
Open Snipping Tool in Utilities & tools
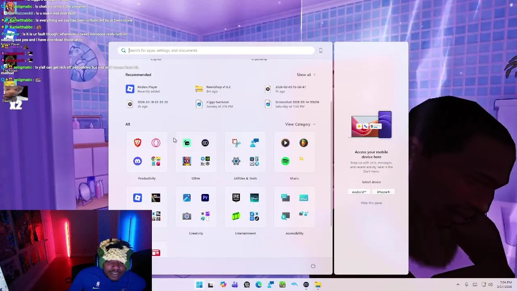pos(236,143)
